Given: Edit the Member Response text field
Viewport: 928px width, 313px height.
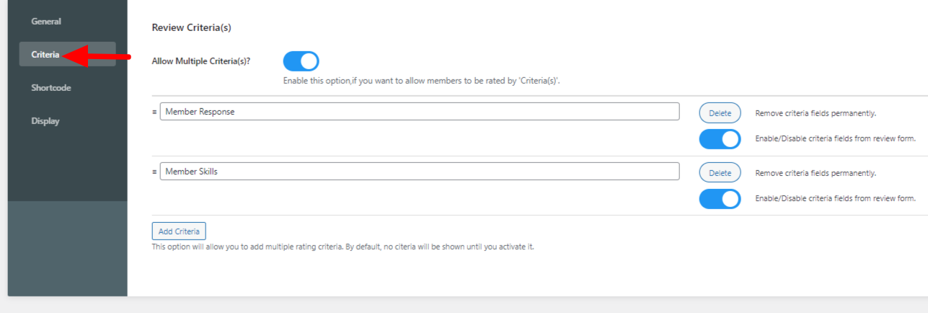Looking at the screenshot, I should [x=419, y=112].
